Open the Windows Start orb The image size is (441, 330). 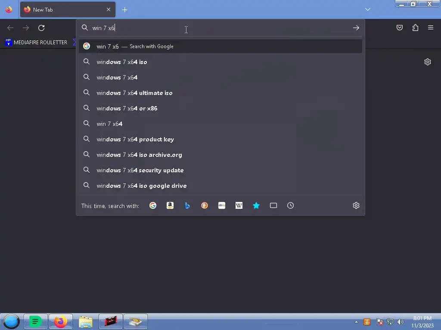(11, 321)
